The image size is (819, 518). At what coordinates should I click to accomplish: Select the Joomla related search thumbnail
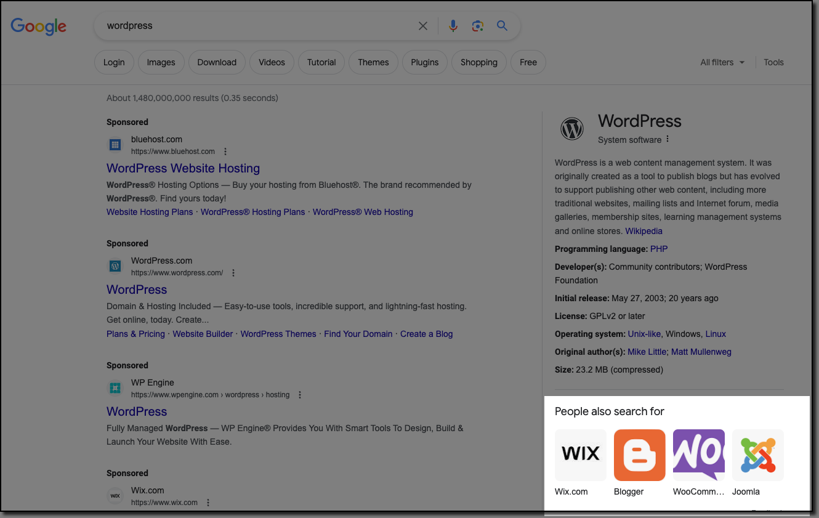757,455
